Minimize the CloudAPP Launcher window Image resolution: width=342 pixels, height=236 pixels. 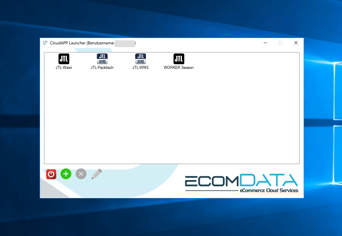tap(265, 43)
